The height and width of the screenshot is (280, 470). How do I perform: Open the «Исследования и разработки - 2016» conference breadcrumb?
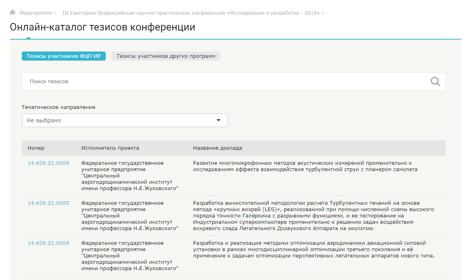coord(191,13)
